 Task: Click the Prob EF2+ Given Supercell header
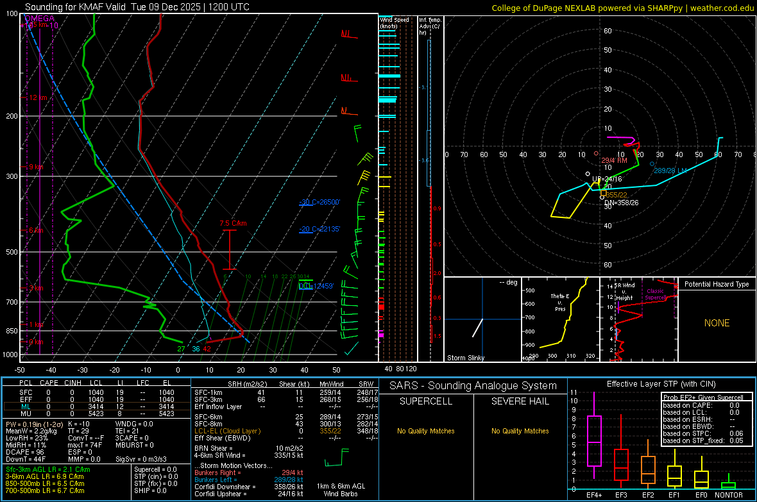coord(703,397)
